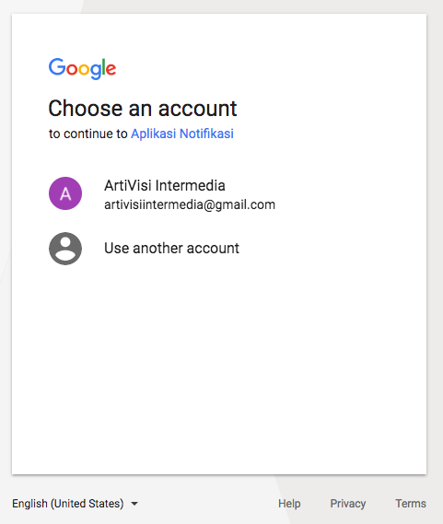This screenshot has width=443, height=524.
Task: Open the Help link
Action: 289,504
